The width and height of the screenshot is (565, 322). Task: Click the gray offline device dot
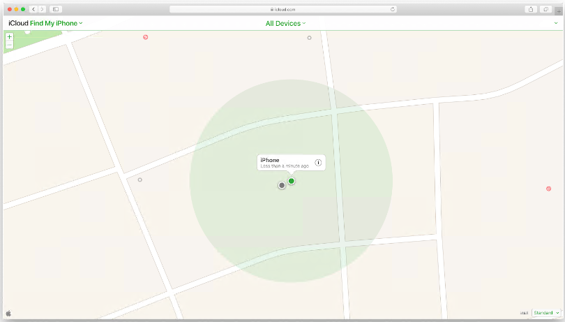(x=282, y=185)
